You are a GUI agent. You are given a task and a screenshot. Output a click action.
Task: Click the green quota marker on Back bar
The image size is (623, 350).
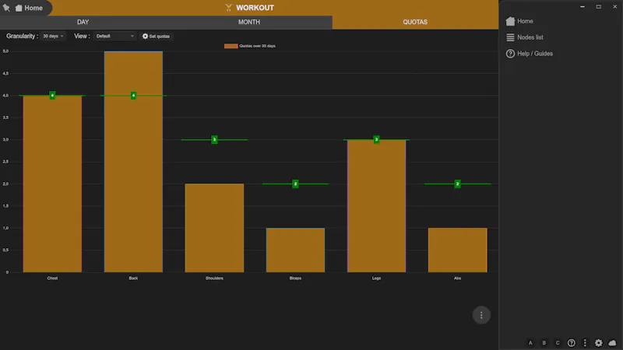point(133,95)
